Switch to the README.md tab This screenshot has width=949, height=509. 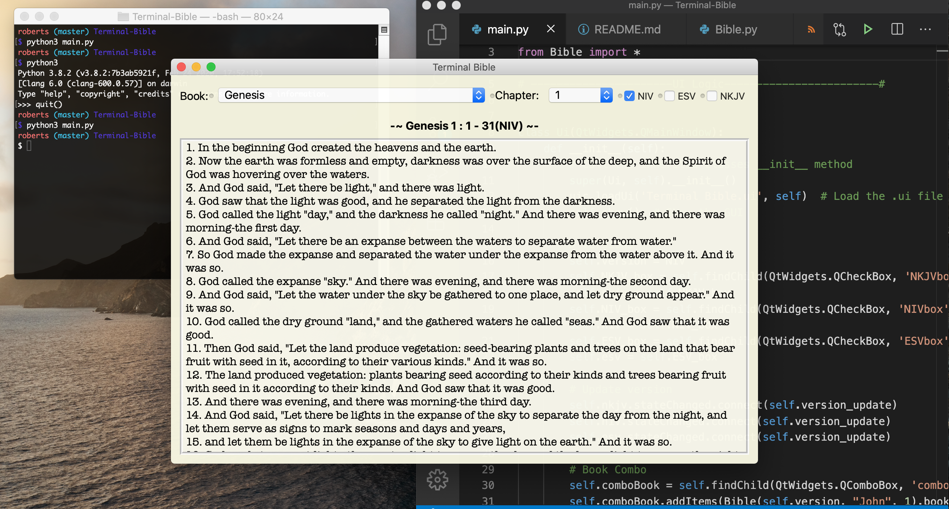pos(627,29)
